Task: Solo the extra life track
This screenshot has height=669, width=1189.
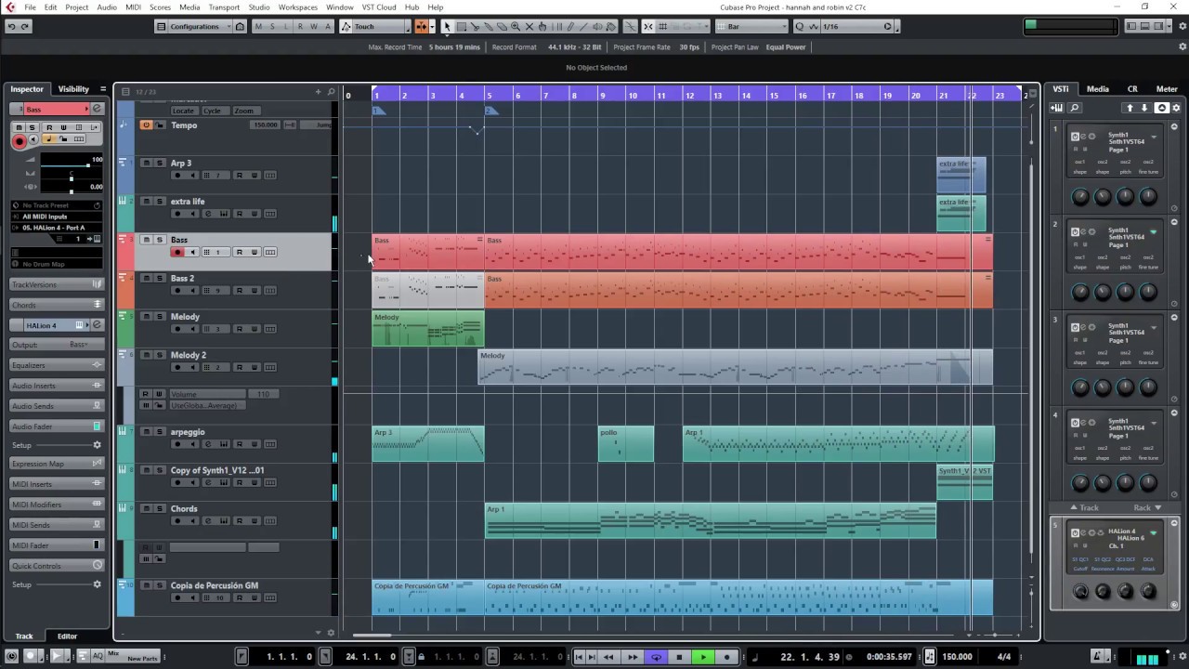Action: coord(159,202)
